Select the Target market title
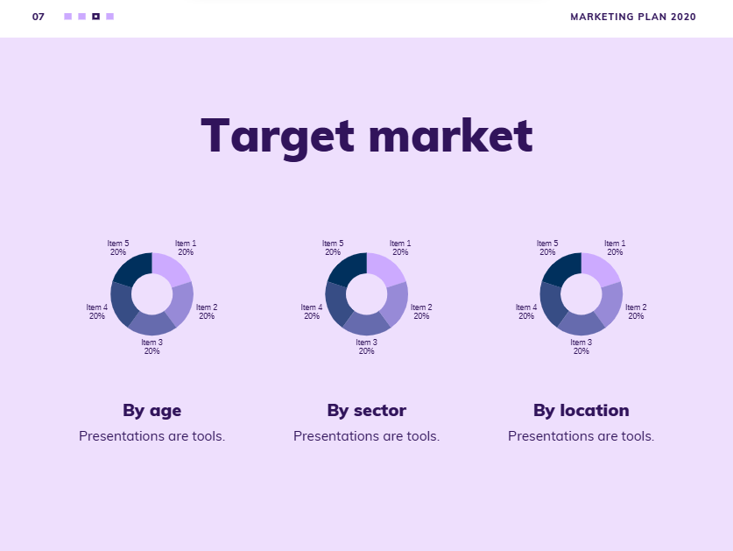 click(x=366, y=137)
